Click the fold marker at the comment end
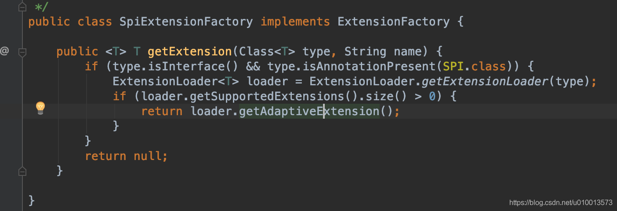The image size is (617, 211). (x=22, y=7)
